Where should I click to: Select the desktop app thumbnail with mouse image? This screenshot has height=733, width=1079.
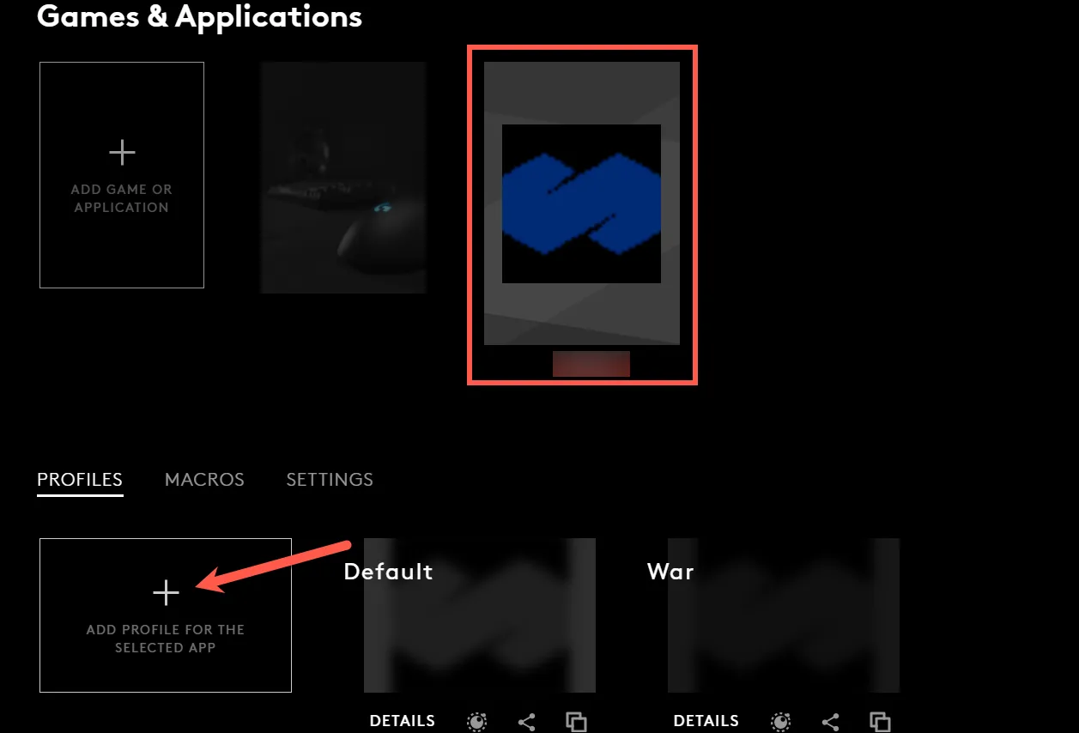click(343, 178)
